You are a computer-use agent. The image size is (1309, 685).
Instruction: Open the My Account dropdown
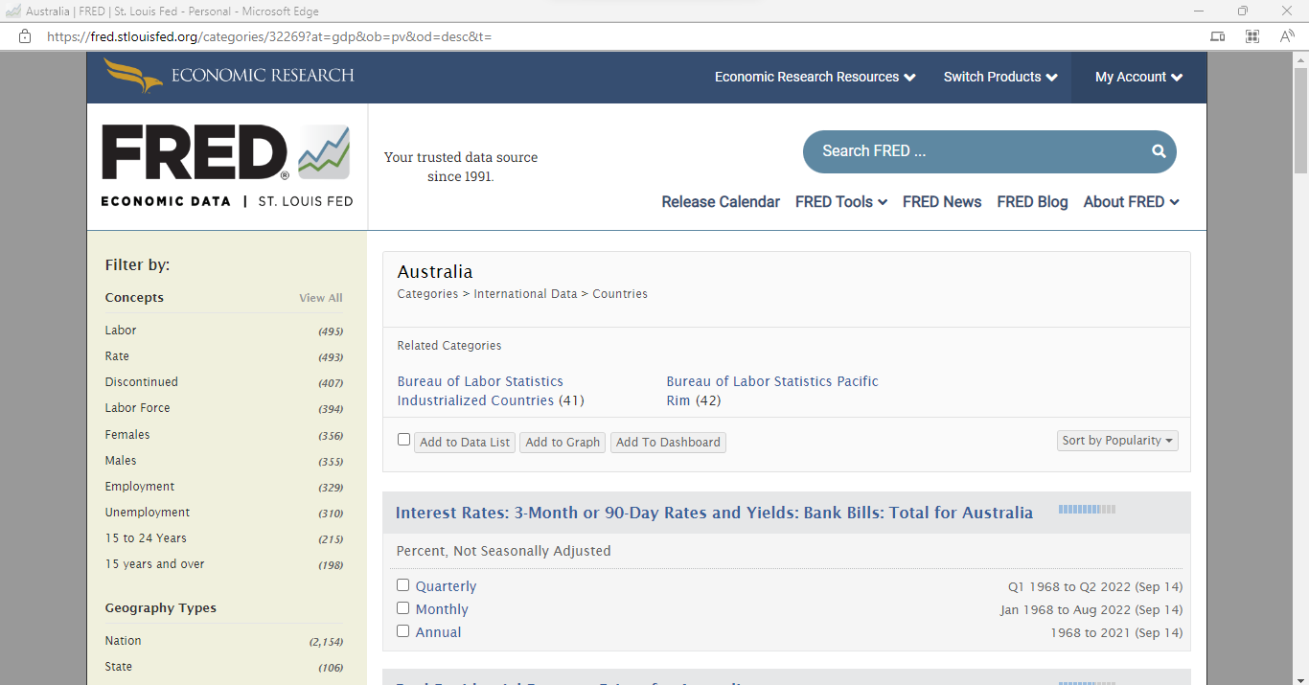(1138, 77)
